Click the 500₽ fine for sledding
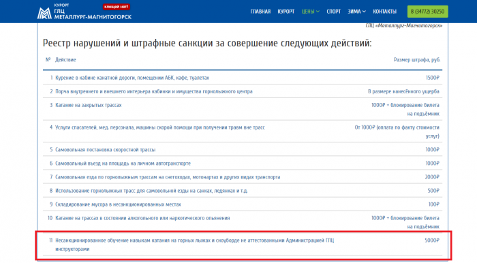Viewport: 477px width, 263px height. [433, 191]
